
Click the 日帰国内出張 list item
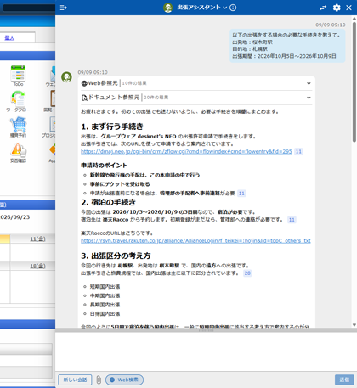coord(105,314)
